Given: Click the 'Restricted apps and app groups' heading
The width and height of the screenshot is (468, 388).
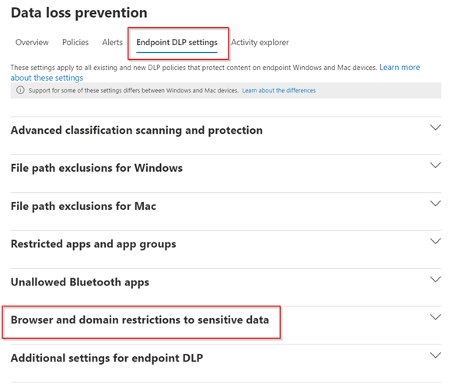Looking at the screenshot, I should click(93, 244).
